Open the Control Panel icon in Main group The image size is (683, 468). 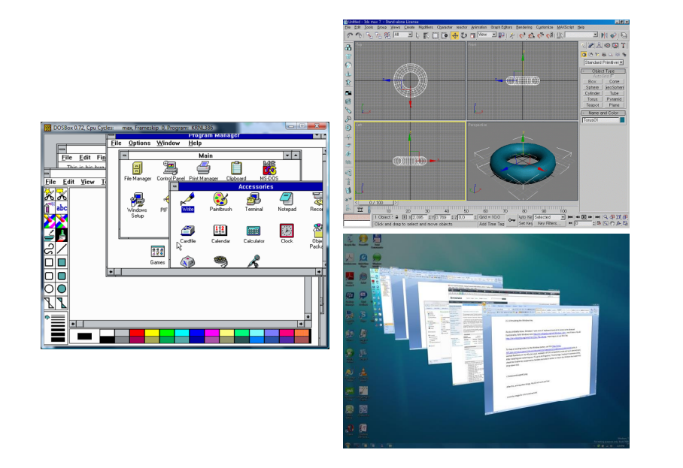(170, 171)
